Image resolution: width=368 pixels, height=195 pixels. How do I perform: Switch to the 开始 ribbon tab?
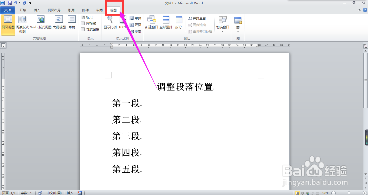click(23, 10)
